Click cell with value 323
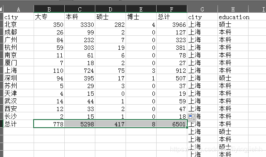This screenshot has width=266, height=157. (x=172, y=40)
